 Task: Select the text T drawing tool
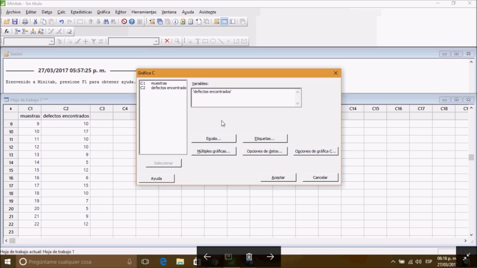[198, 41]
